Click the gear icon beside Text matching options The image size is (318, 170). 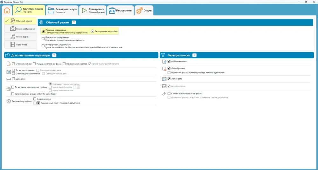pos(9,101)
